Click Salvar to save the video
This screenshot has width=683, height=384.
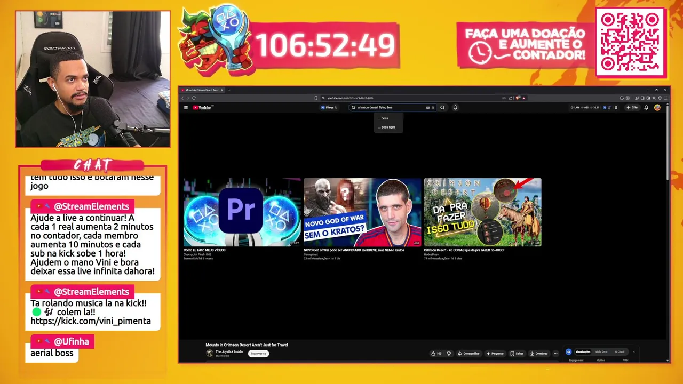(517, 354)
